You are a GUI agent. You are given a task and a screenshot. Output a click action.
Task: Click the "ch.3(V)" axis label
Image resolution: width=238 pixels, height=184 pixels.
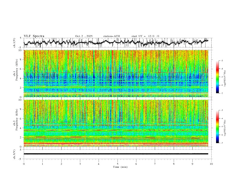point(14,154)
